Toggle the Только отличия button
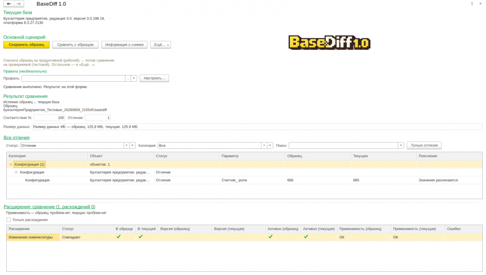 [424, 145]
